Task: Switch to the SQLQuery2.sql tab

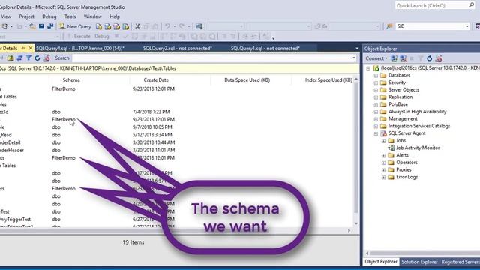Action: click(x=178, y=48)
